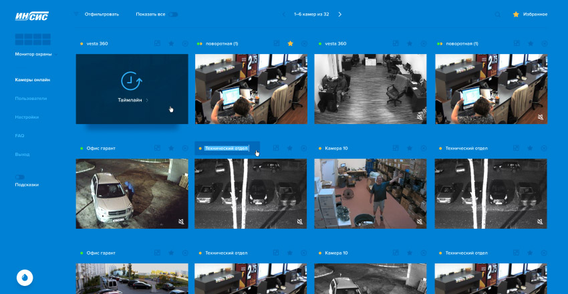Open the Избранное favorites list
The image size is (568, 294).
[x=530, y=14]
